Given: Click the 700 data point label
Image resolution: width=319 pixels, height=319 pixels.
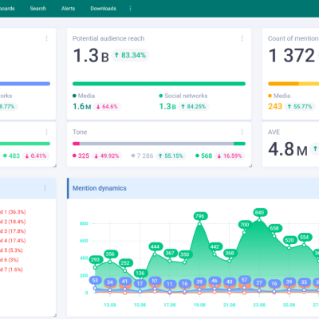Looking at the screenshot, I should (244, 225).
